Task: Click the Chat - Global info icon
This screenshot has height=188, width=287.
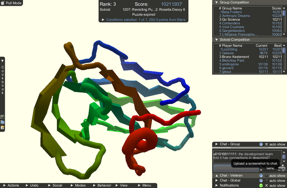Action: pos(261,180)
